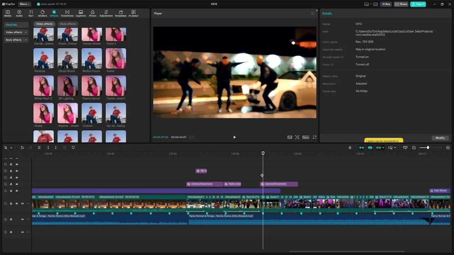This screenshot has height=255, width=454.
Task: Switch to the Text tools tab
Action: pos(31,13)
